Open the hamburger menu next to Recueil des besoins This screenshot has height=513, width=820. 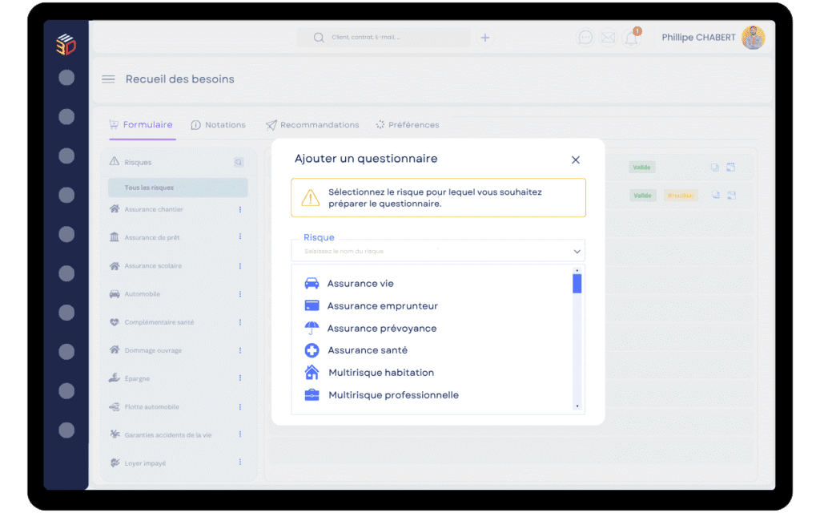(x=108, y=79)
